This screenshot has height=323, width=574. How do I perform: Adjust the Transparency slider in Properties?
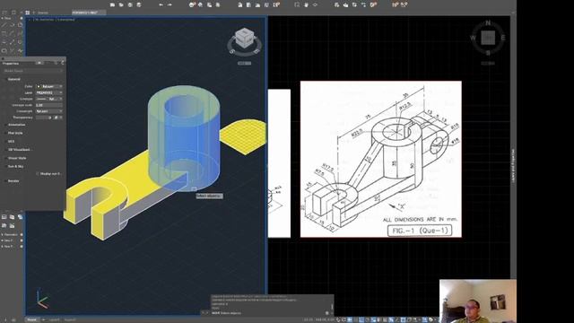(44, 118)
